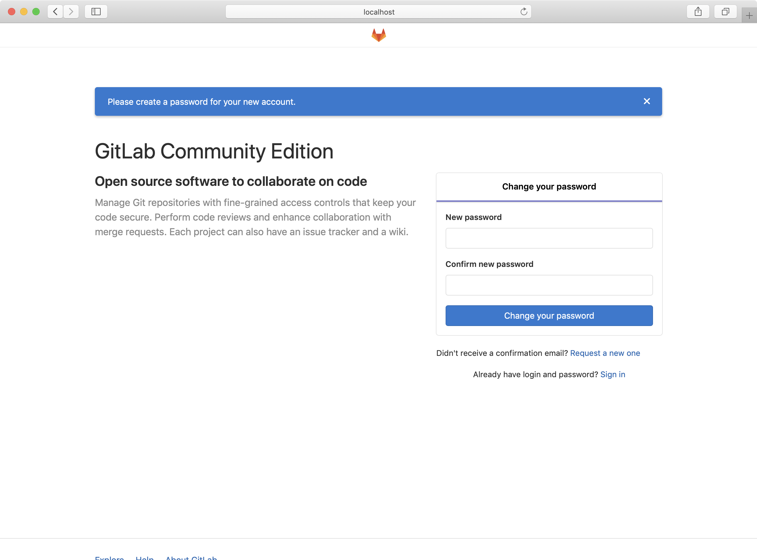Viewport: 757px width, 560px height.
Task: Select the Change your password tab header
Action: click(549, 187)
